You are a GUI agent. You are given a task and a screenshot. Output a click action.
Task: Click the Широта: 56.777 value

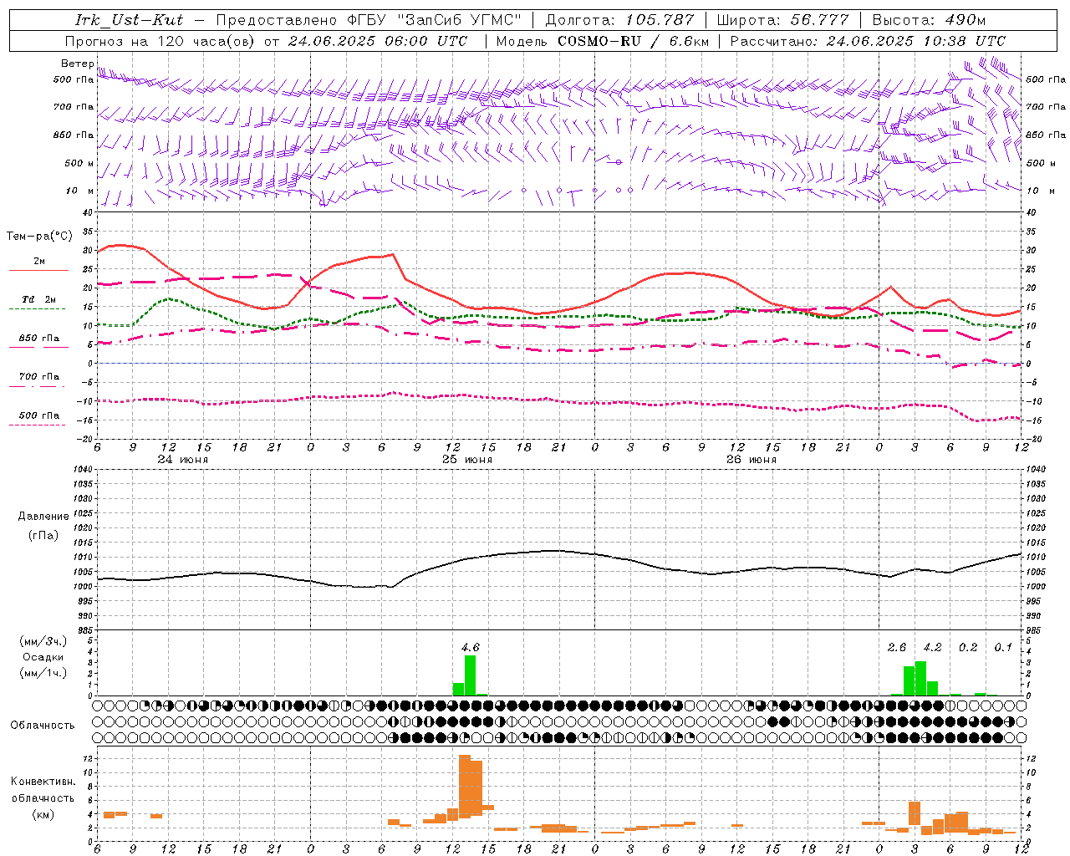(x=782, y=20)
